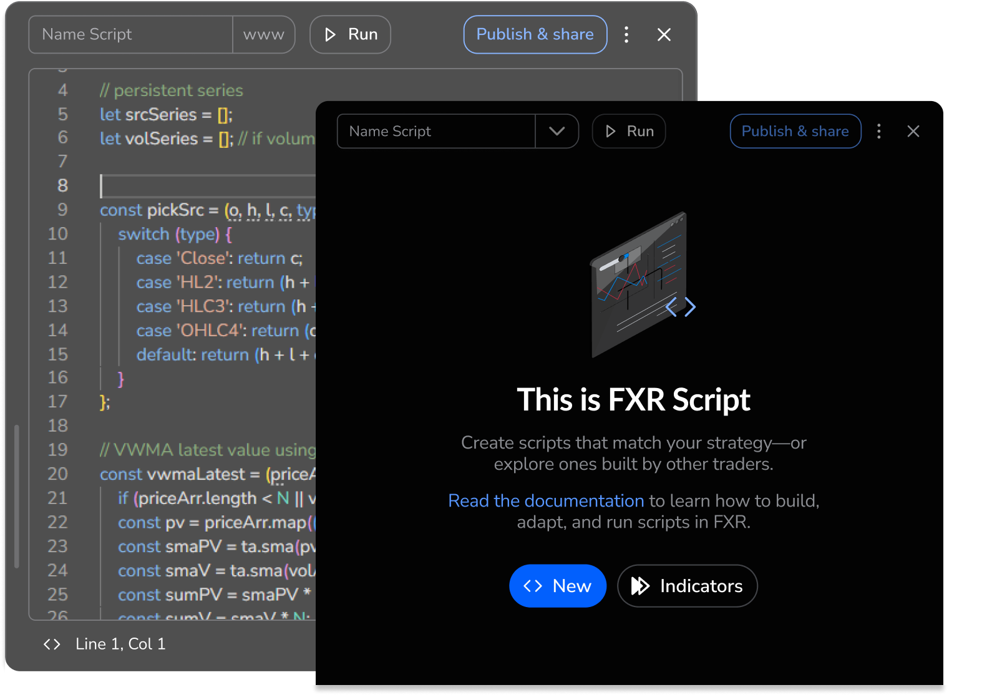
Task: Click 'switch (type) {' code line
Action: click(175, 235)
